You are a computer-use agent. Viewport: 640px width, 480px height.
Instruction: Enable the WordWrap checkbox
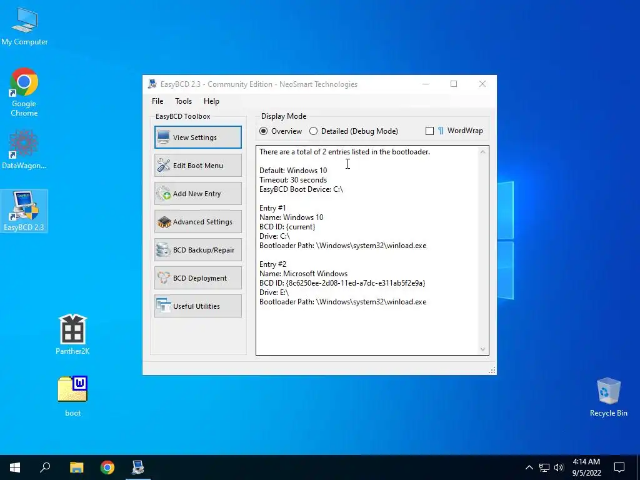[429, 131]
